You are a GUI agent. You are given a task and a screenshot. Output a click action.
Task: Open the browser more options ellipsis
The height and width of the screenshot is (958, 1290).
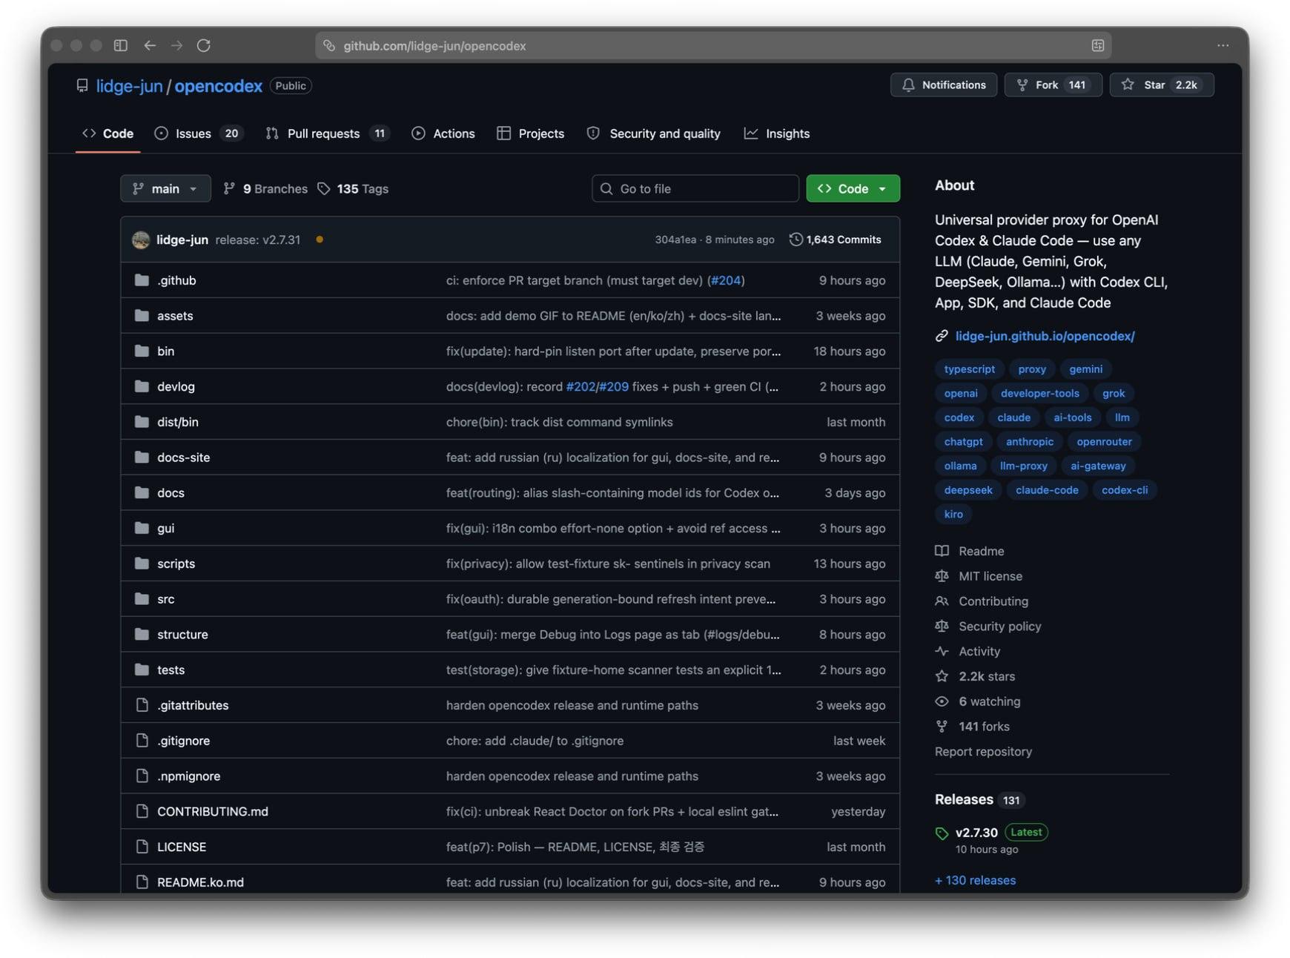(x=1223, y=45)
